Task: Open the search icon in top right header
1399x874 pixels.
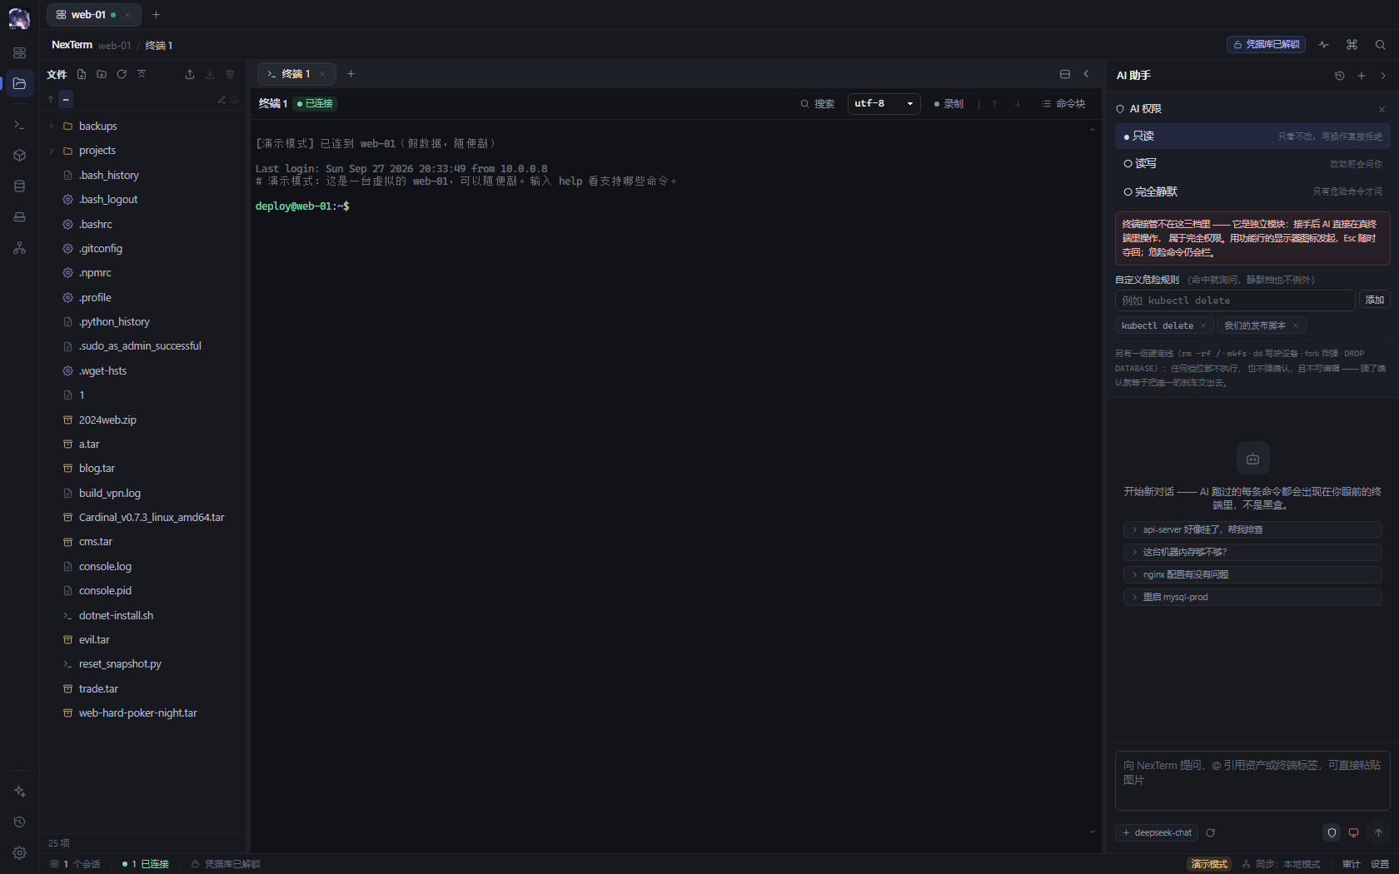Action: pyautogui.click(x=1380, y=45)
